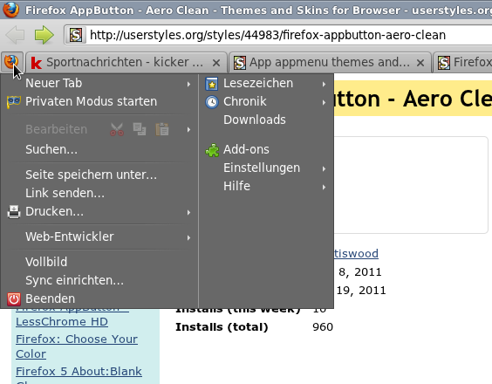Expand the Drucken submenu arrow
492x384 pixels.
click(x=188, y=213)
